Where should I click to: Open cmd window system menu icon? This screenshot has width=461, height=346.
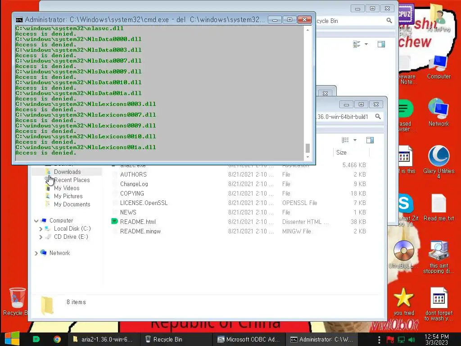point(19,20)
